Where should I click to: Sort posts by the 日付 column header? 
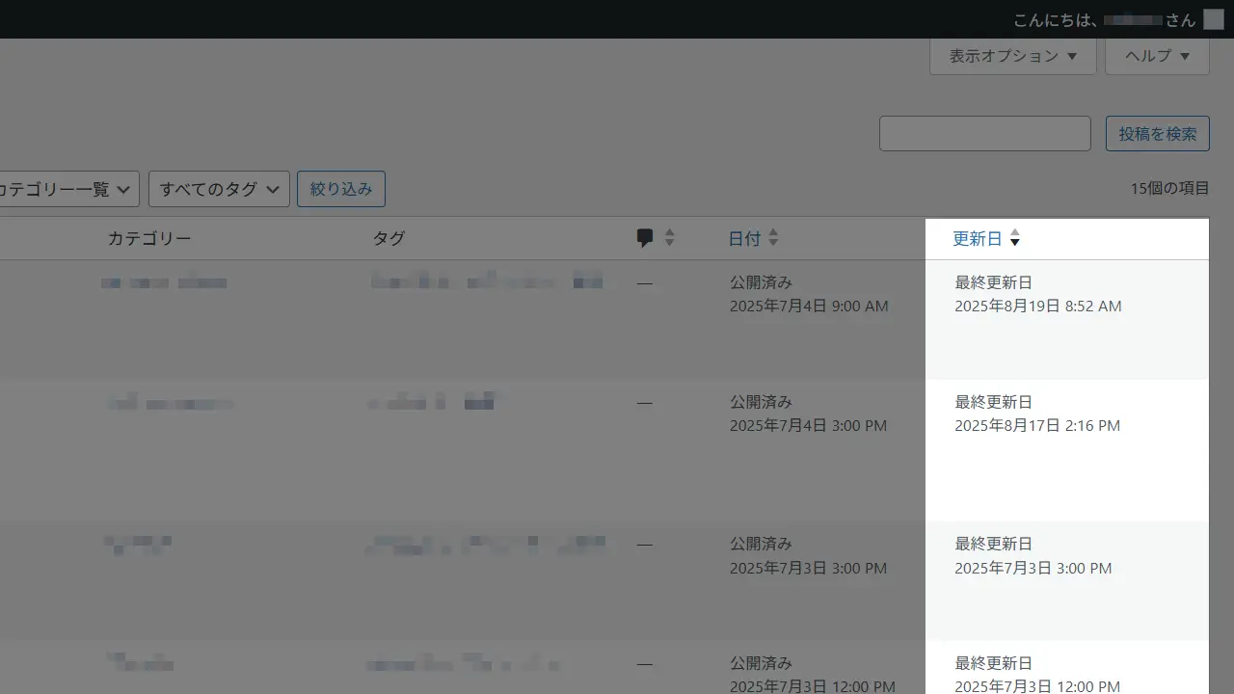click(x=745, y=238)
